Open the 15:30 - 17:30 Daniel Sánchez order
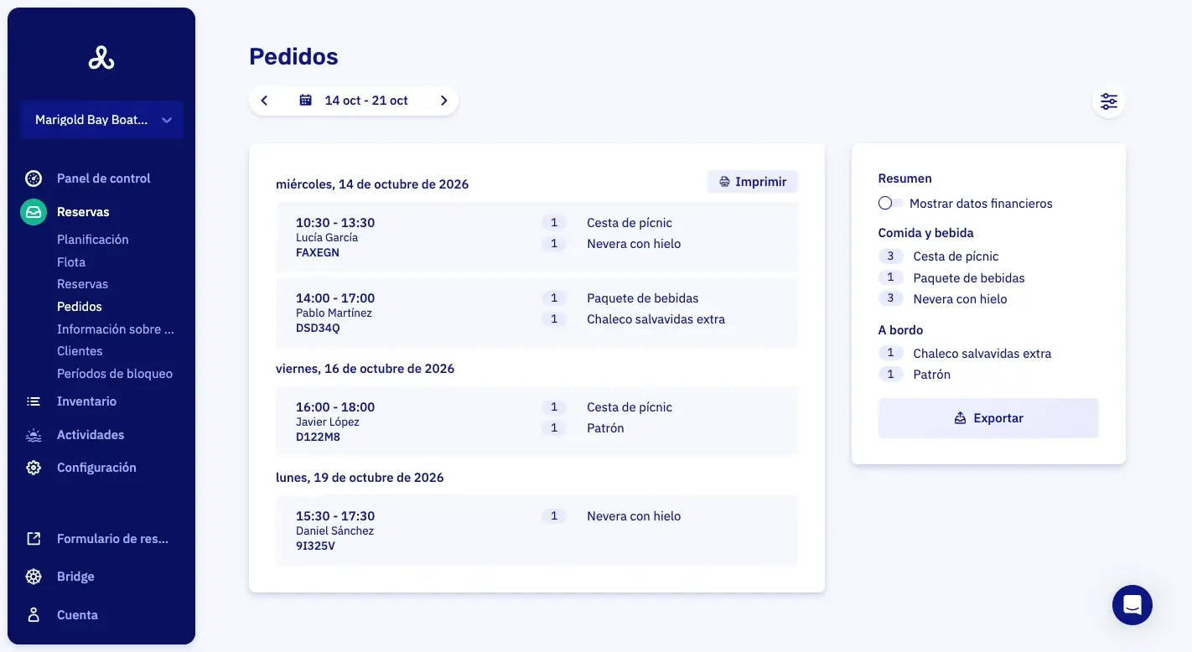The height and width of the screenshot is (652, 1192). [536, 530]
